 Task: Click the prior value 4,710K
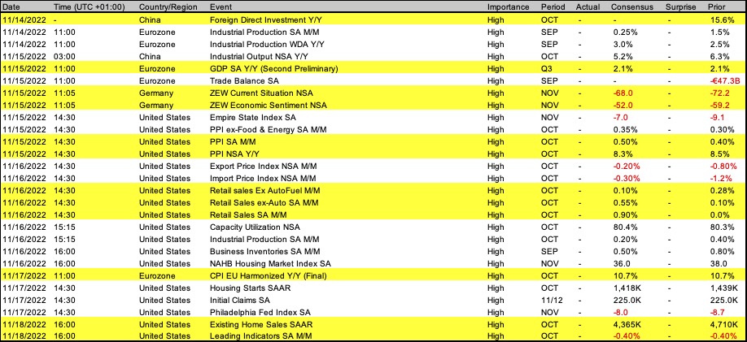(x=723, y=324)
